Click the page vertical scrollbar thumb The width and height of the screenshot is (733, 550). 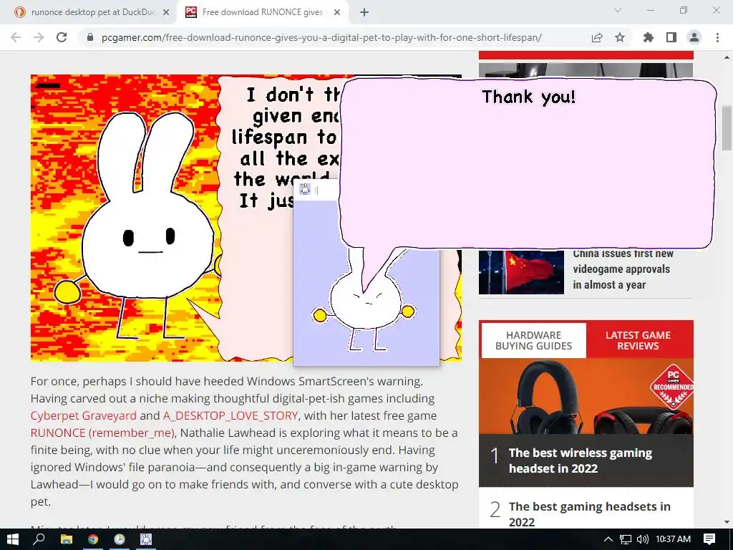pyautogui.click(x=727, y=128)
